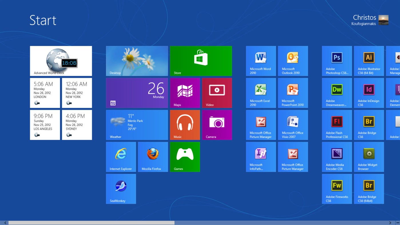The image size is (400, 225).
Task: Launch Adobe Illustrator CS6 64 Bit
Action: pos(369,61)
